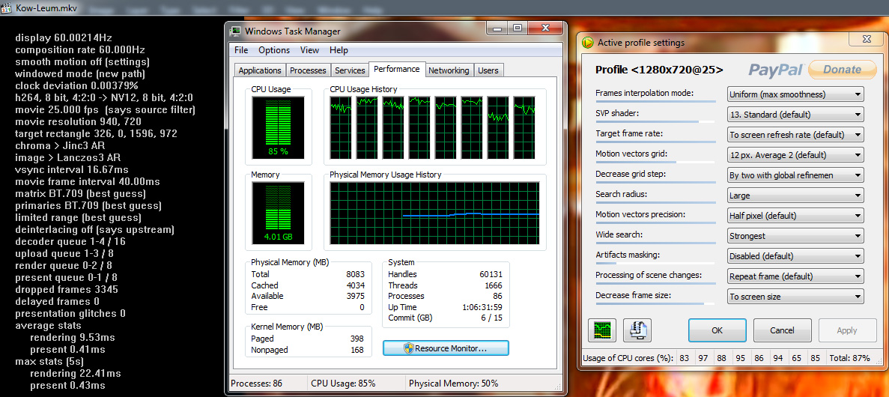Change the Search radius dropdown value
Screen dimensions: 889x397
coord(795,196)
